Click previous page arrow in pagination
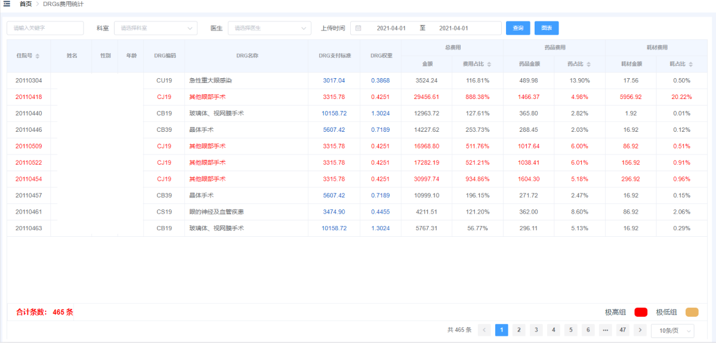This screenshot has height=343, width=716. [484, 330]
